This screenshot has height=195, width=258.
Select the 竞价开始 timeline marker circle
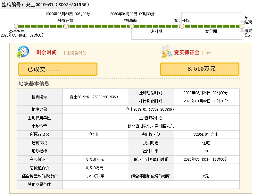[x=181, y=26]
